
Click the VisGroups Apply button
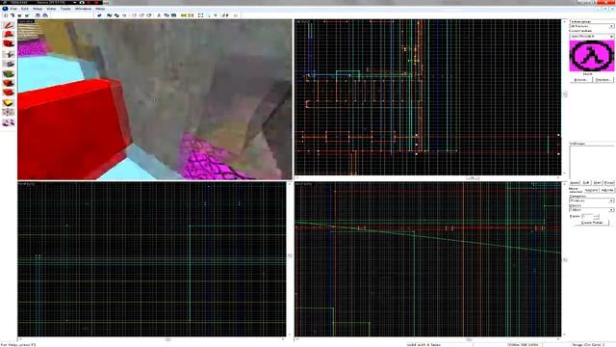point(575,183)
